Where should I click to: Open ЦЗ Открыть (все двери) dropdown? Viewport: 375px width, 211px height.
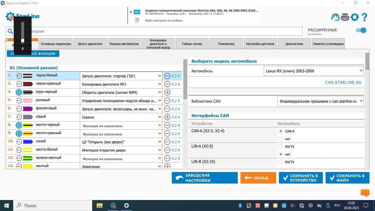pos(121,142)
